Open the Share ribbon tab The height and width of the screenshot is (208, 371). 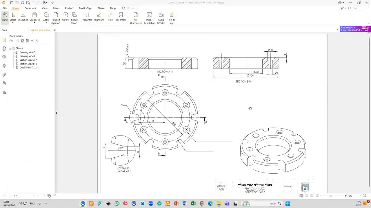[101, 8]
